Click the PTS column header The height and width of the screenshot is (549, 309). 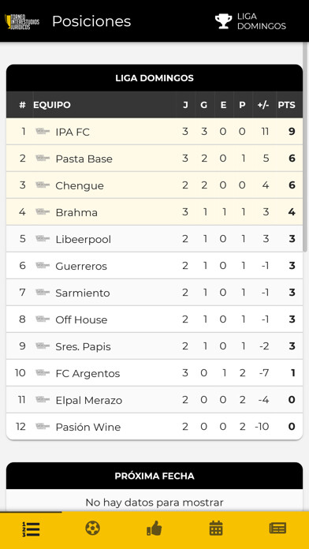click(x=287, y=105)
